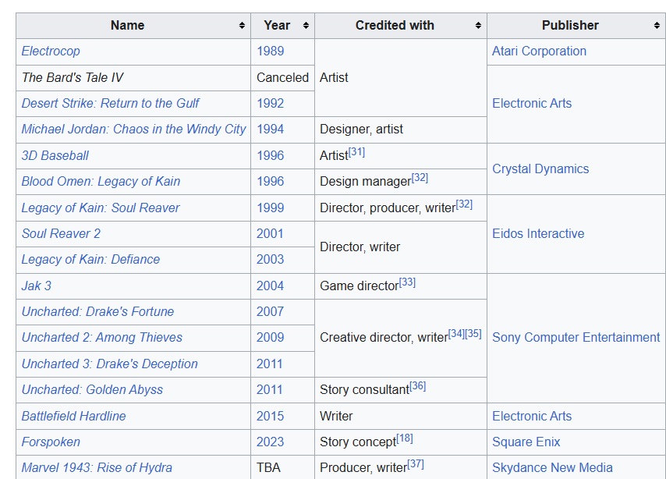This screenshot has height=479, width=666.
Task: Open the Jak 3 link
Action: tap(37, 286)
